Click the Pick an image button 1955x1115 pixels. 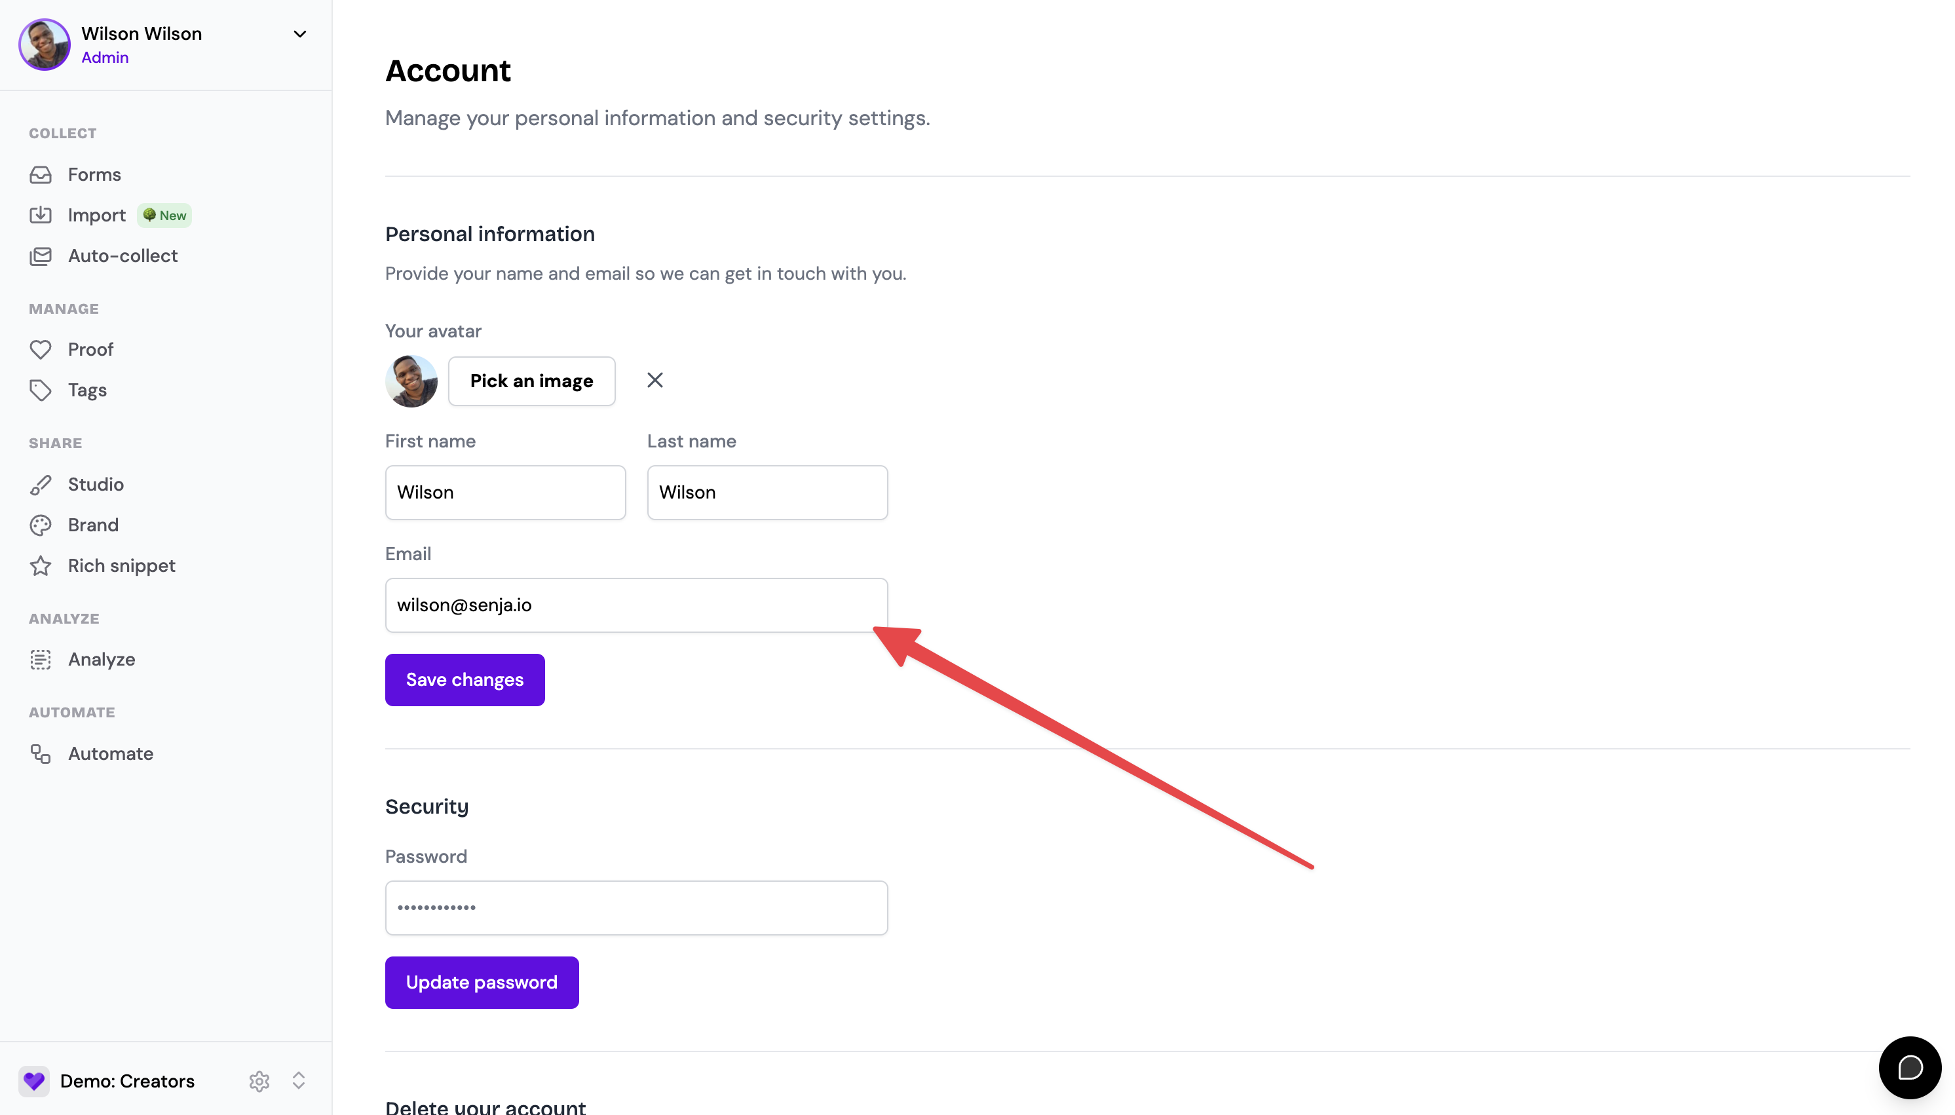point(531,381)
